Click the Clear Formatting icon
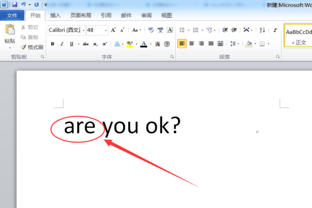Viewport: 312px width, 208px height. pos(151,30)
